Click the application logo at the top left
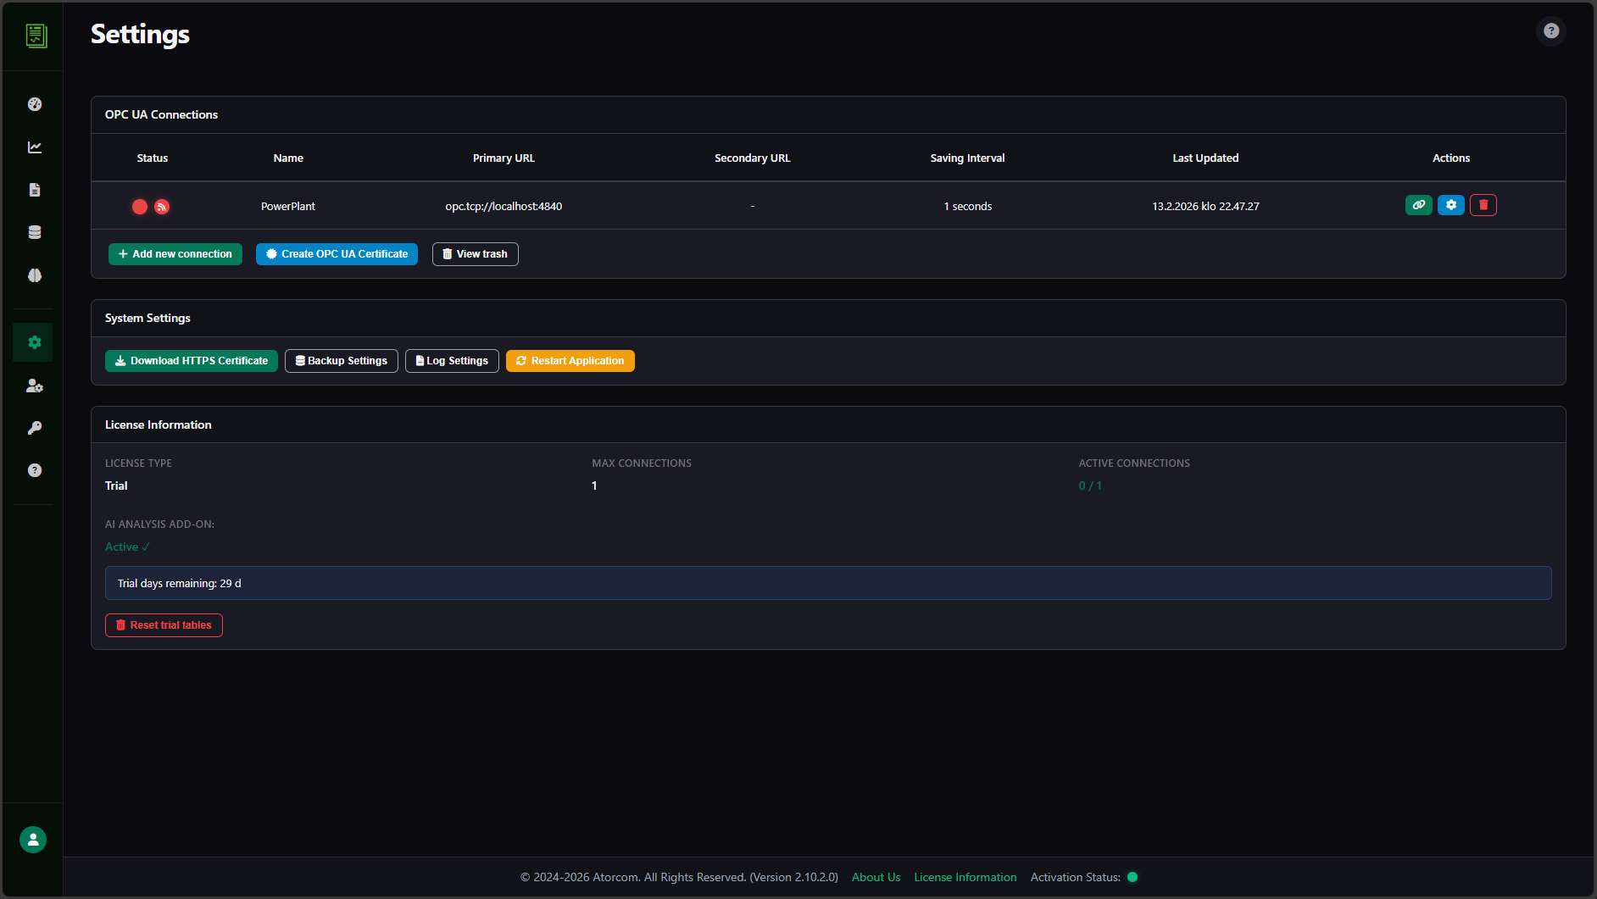 (33, 36)
